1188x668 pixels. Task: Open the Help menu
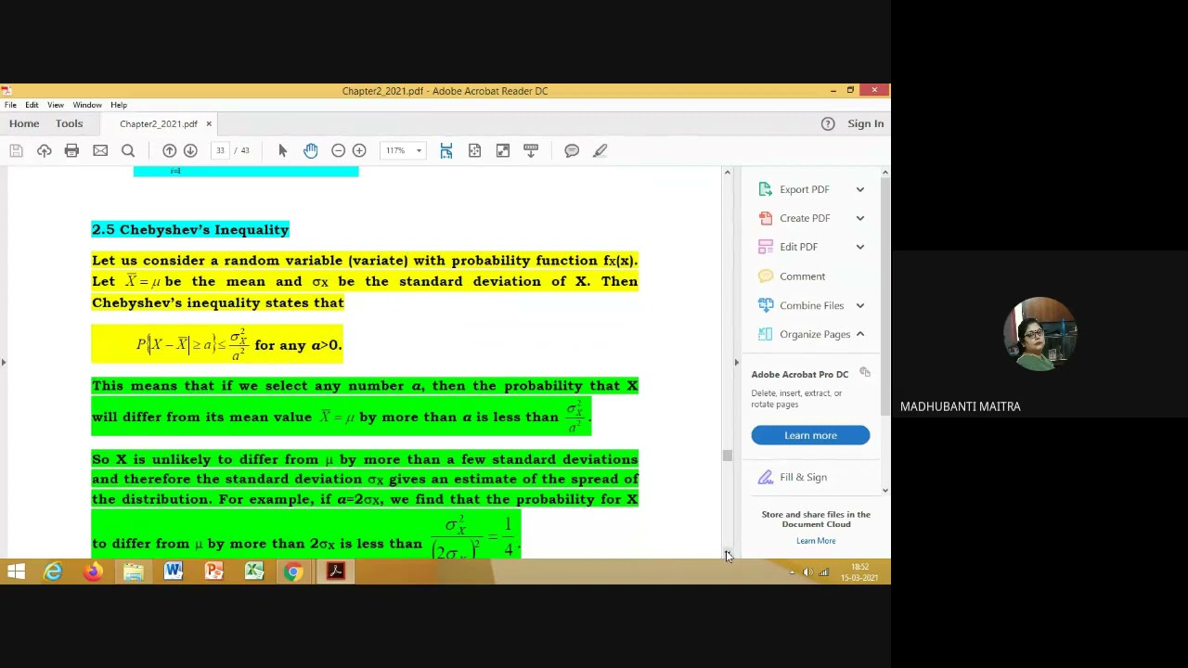tap(119, 105)
